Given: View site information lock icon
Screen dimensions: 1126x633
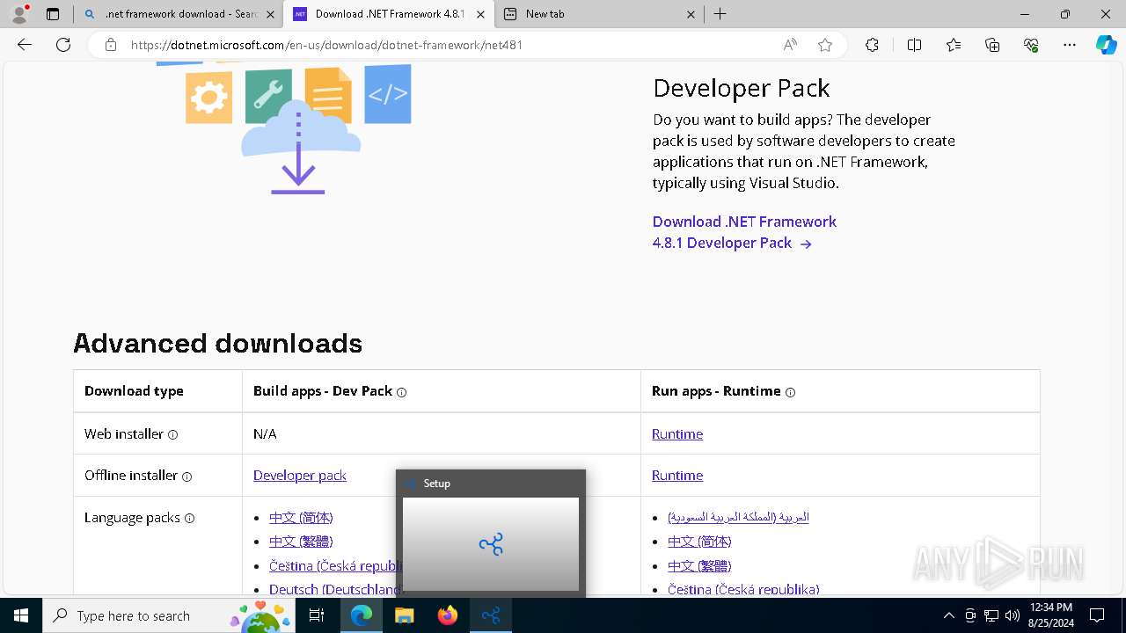Looking at the screenshot, I should (111, 45).
